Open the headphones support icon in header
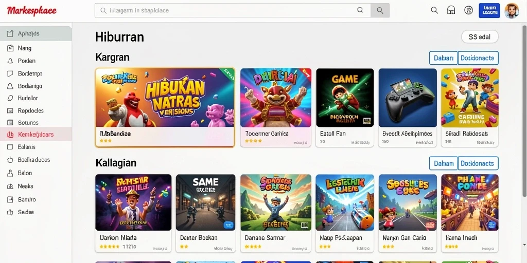527x263 pixels. click(451, 10)
